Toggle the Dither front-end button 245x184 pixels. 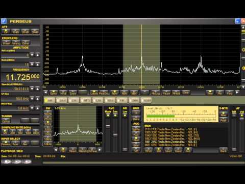click(x=26, y=42)
